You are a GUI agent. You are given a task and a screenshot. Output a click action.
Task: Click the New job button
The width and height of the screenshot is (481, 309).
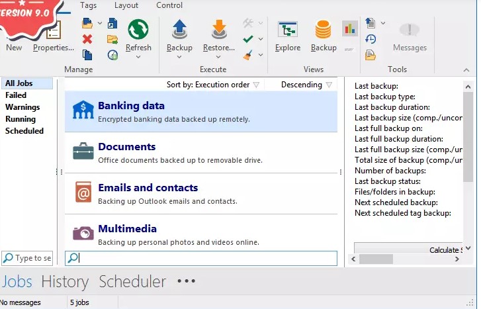pyautogui.click(x=14, y=48)
